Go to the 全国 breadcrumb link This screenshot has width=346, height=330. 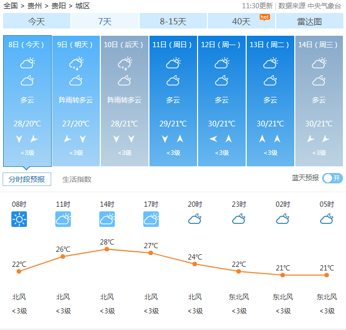[11, 6]
